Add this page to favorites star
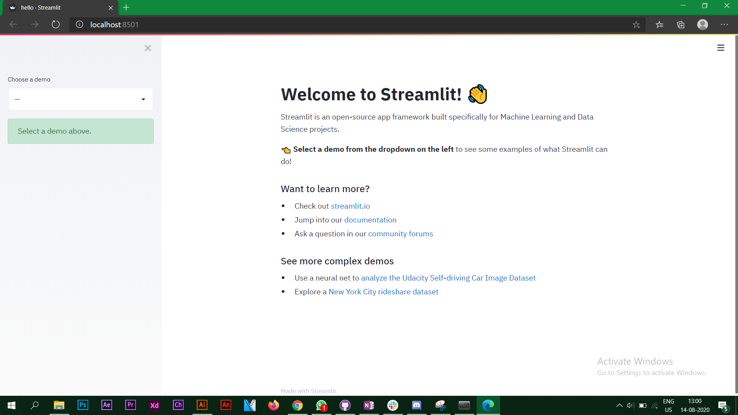 click(x=636, y=25)
